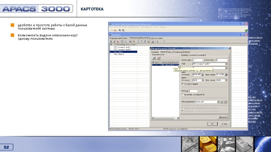The width and height of the screenshot is (271, 152).
Task: Open the Apollo DK tab
Action: click(x=193, y=55)
